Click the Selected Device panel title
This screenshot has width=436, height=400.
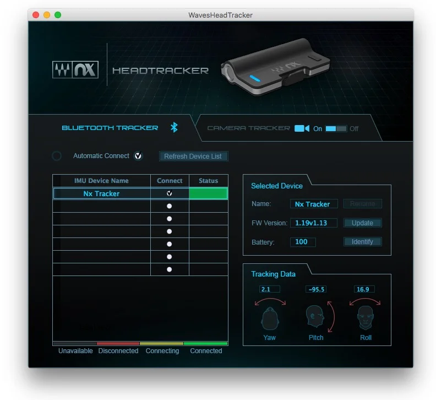(277, 186)
